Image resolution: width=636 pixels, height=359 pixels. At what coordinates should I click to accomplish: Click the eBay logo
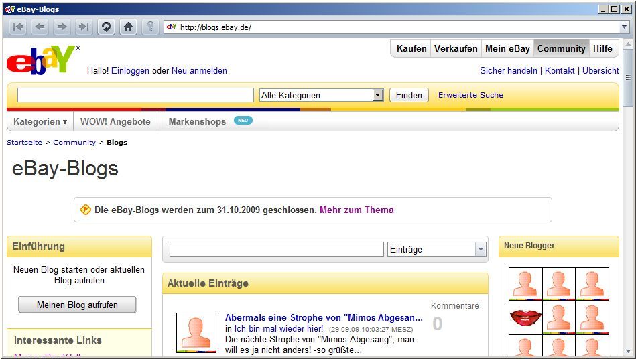pyautogui.click(x=44, y=60)
